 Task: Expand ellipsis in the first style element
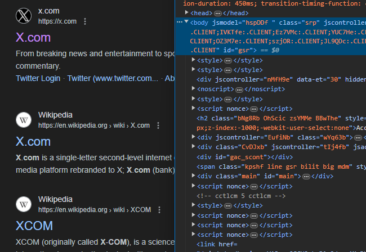228,61
